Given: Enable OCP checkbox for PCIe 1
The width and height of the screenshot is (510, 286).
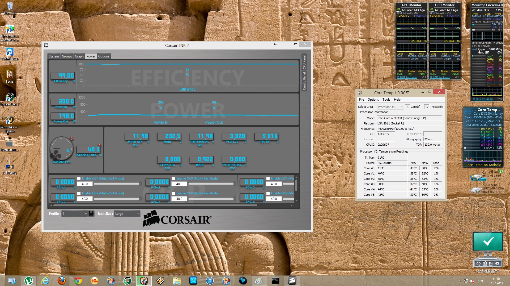Looking at the screenshot, I should (x=79, y=178).
